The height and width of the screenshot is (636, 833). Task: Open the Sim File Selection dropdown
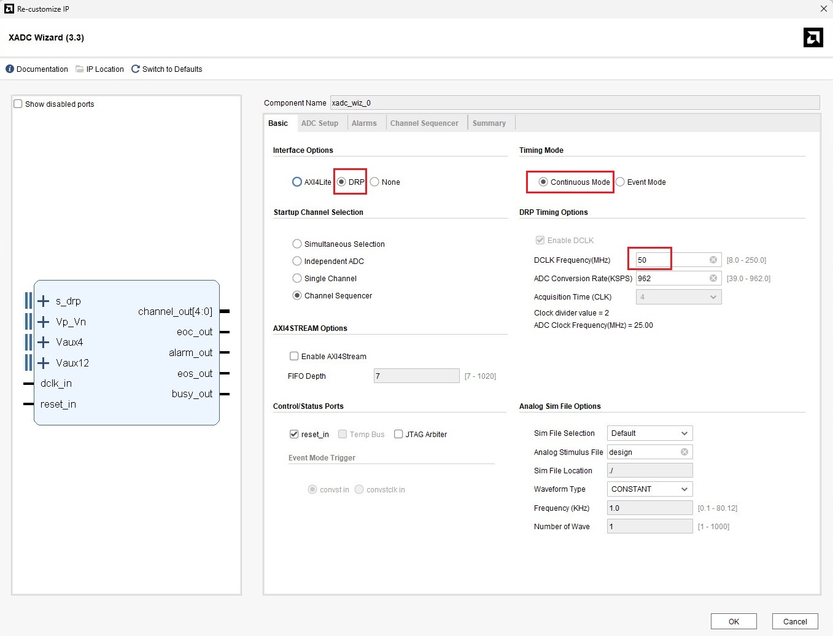649,433
